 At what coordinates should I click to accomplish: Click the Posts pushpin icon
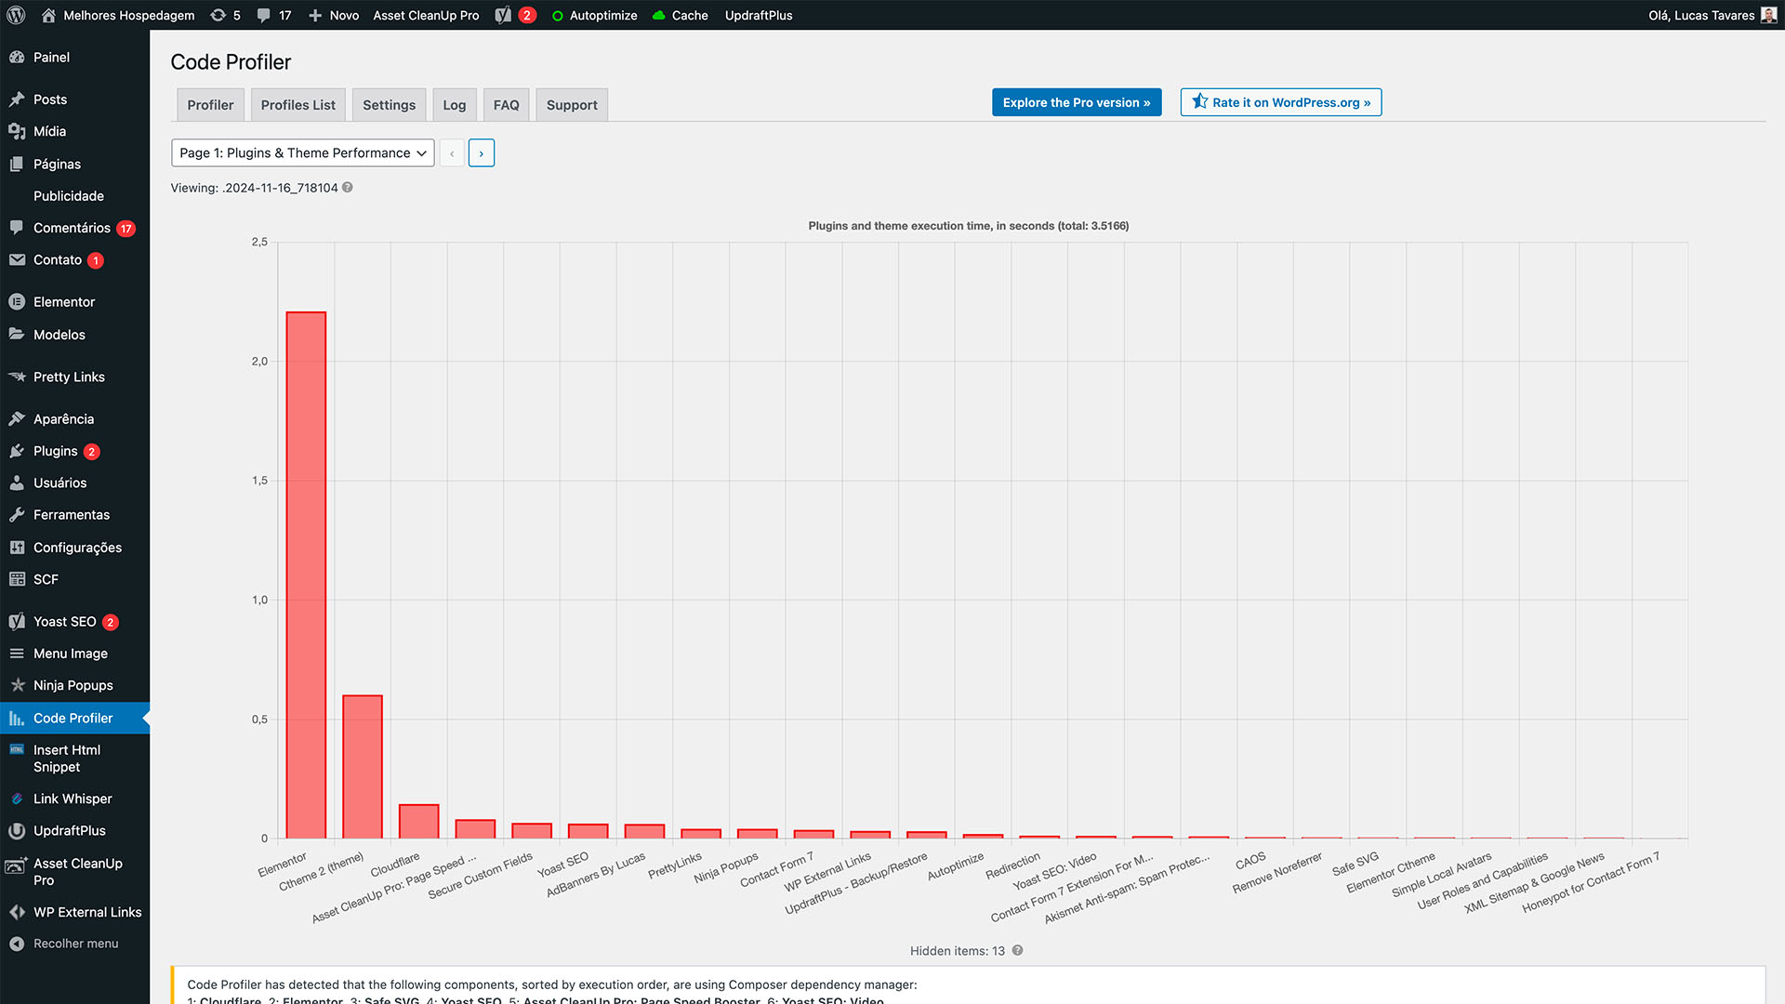(x=17, y=99)
